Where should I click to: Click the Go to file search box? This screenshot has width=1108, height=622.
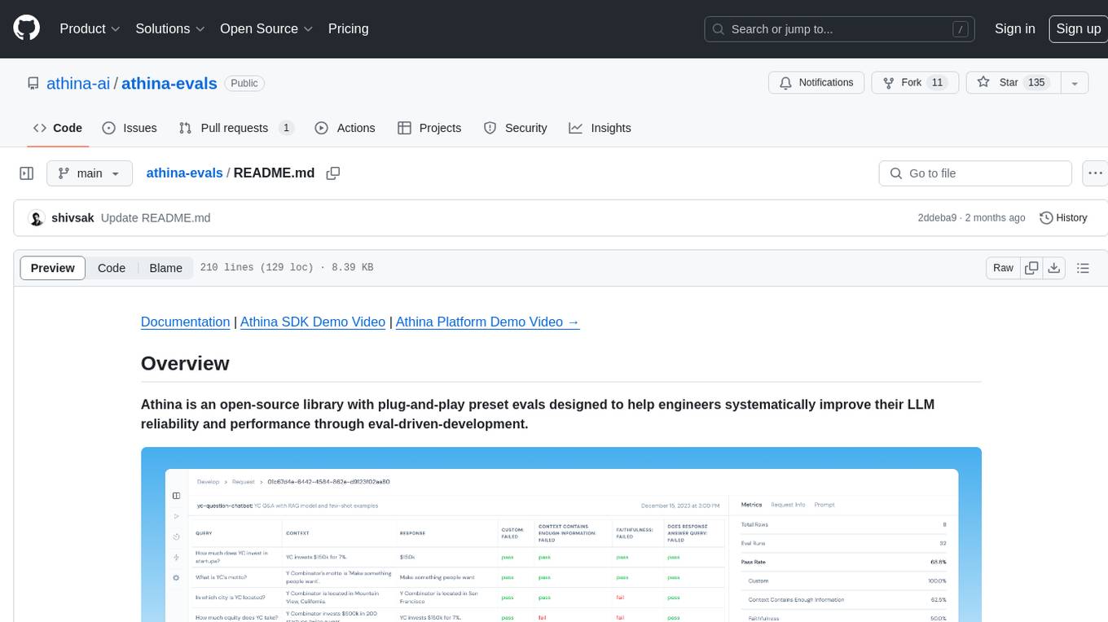coord(975,173)
